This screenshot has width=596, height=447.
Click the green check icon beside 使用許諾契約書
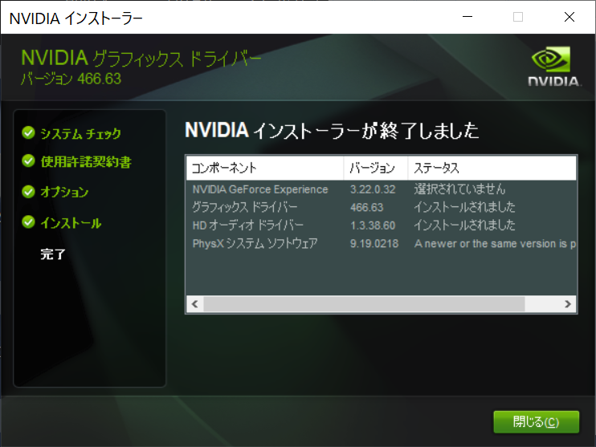(28, 161)
